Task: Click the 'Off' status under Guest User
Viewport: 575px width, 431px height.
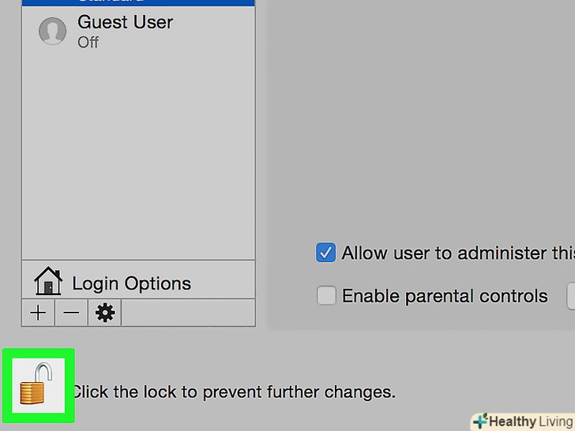Action: coord(88,42)
